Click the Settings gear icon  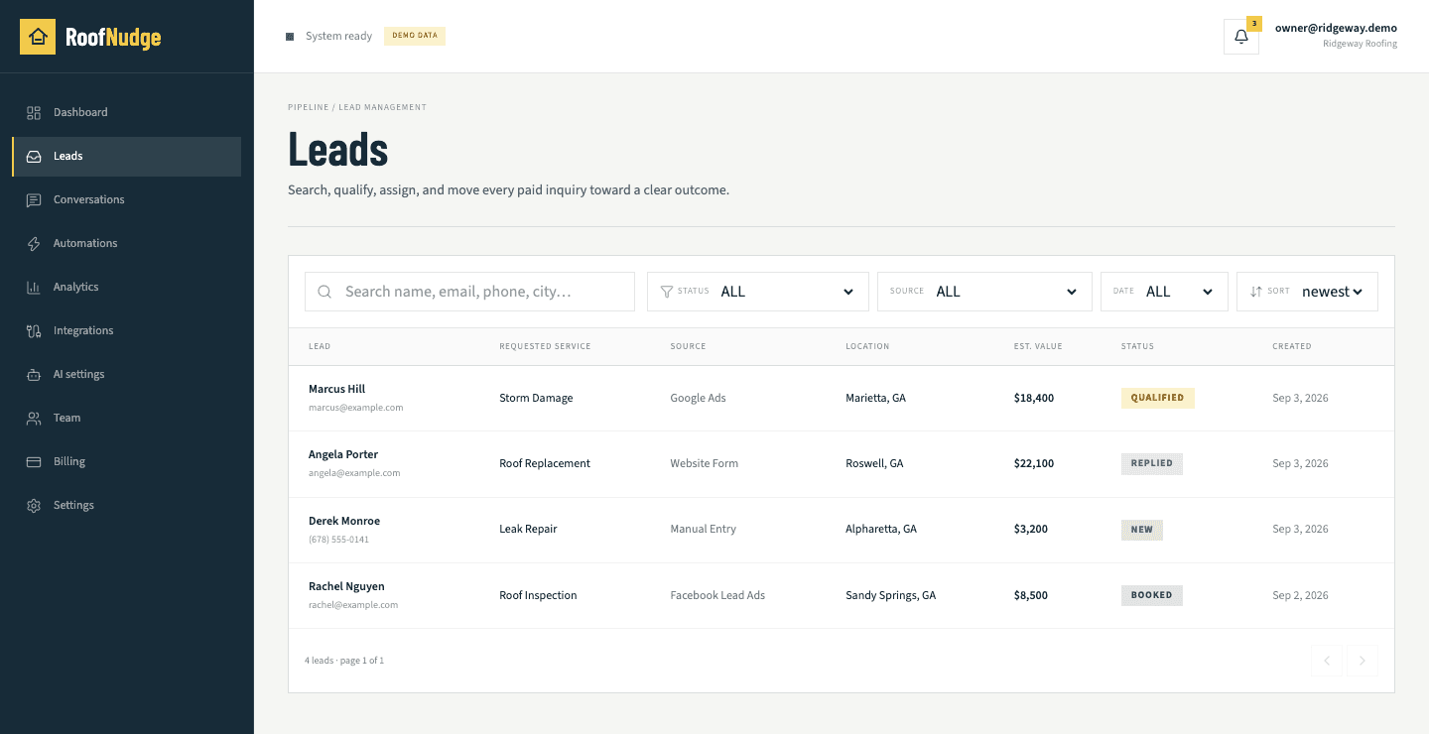pyautogui.click(x=34, y=506)
